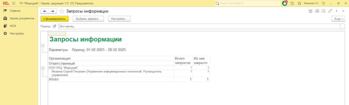The height and width of the screenshot is (105, 349).
Task: Open favorites star in title bar
Action: (x=299, y=3)
